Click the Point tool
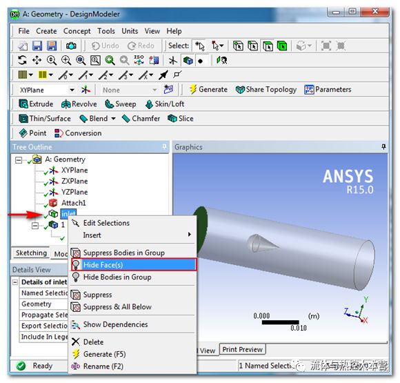400x383 pixels. (32, 133)
